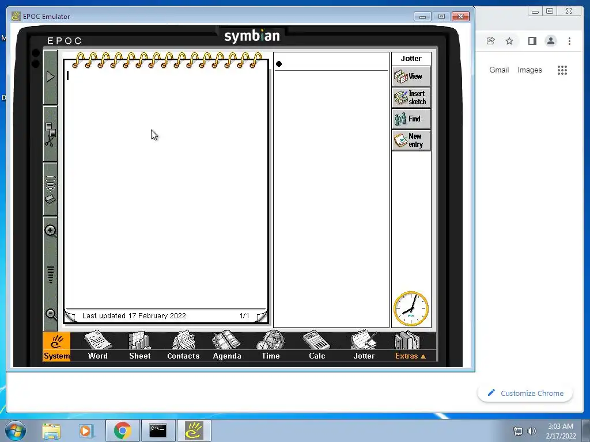This screenshot has height=442, width=590.
Task: Open the Sheet spreadsheet app
Action: tap(140, 346)
